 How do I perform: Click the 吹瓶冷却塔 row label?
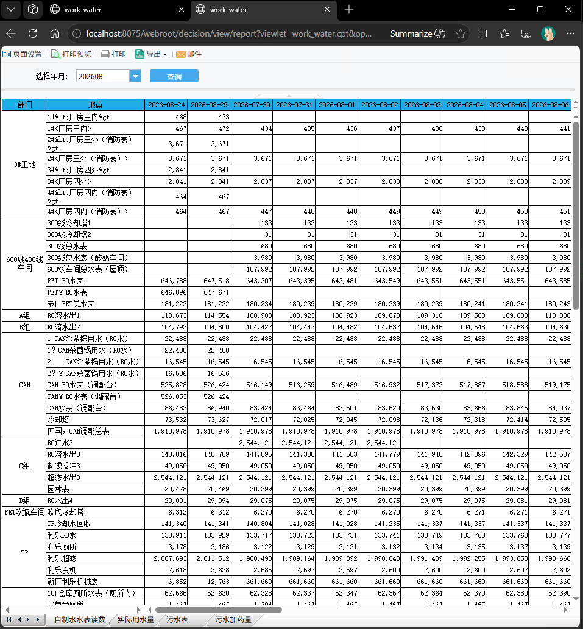[95, 512]
